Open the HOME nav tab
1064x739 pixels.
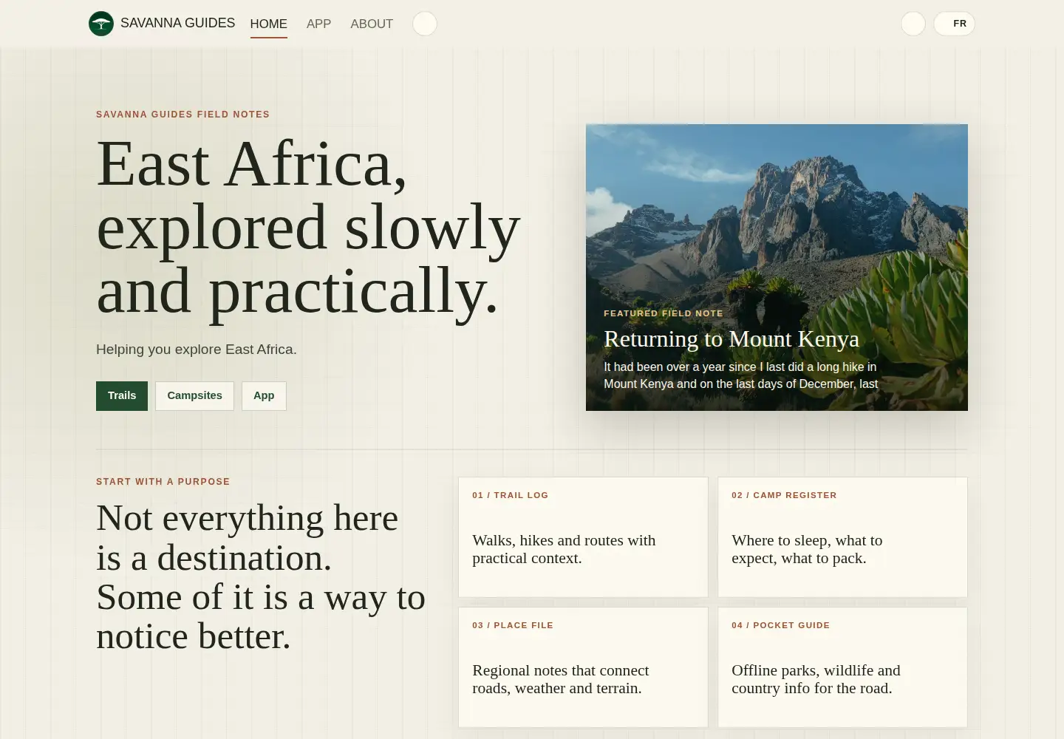269,24
